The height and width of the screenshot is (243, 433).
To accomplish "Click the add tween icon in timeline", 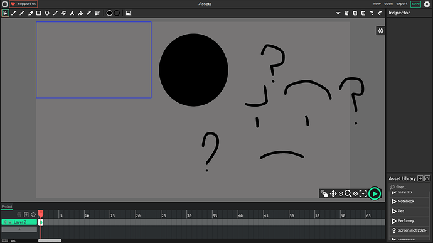I will tap(26, 215).
